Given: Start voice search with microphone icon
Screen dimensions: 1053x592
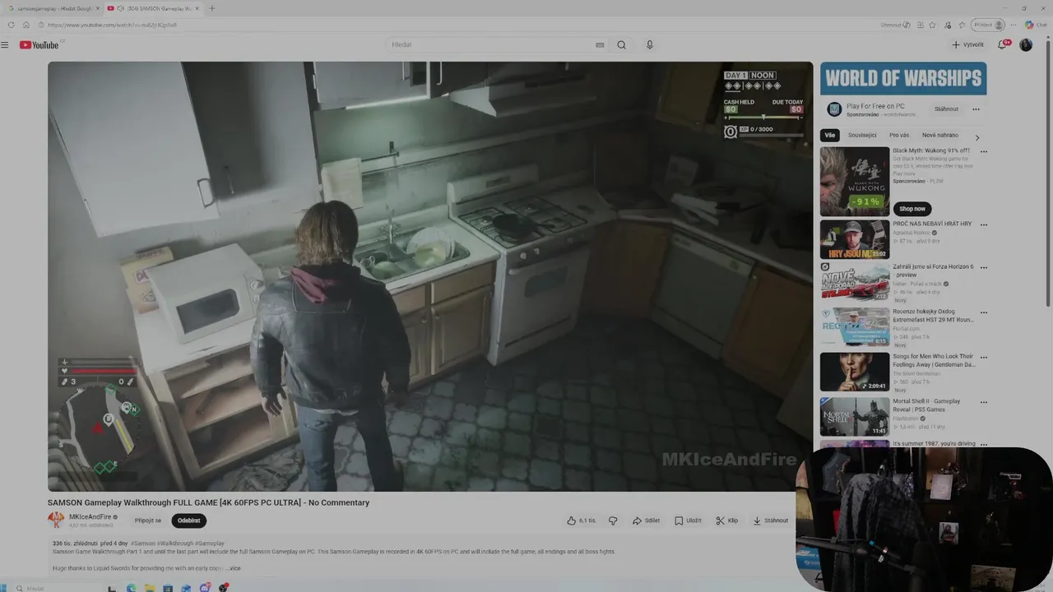Looking at the screenshot, I should (649, 44).
